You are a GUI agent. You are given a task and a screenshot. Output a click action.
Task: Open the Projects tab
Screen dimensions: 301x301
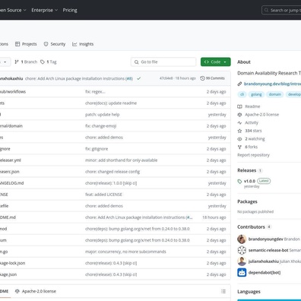[26, 44]
